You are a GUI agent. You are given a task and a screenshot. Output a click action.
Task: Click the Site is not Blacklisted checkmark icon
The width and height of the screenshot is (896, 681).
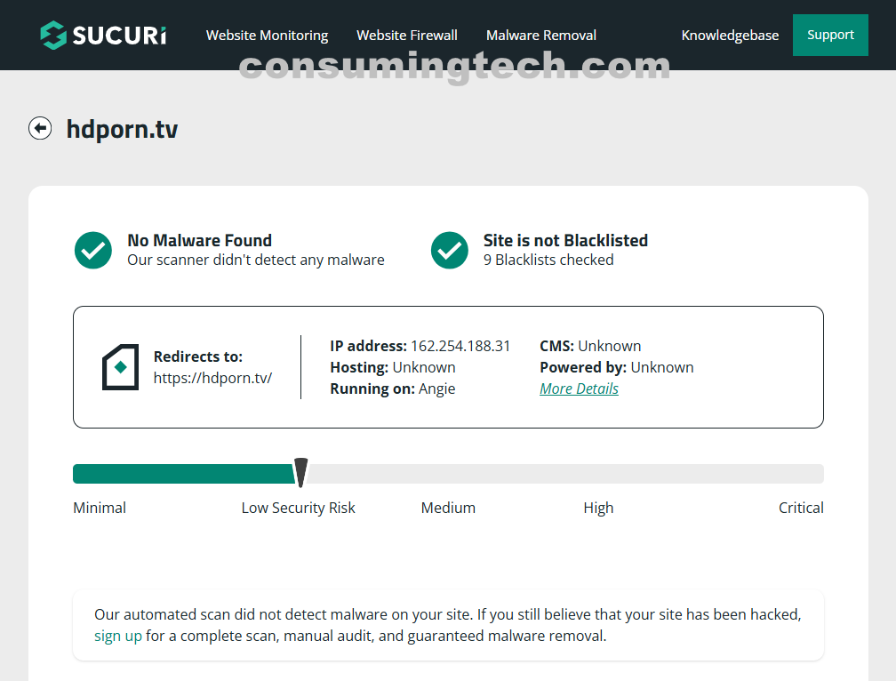pyautogui.click(x=450, y=251)
